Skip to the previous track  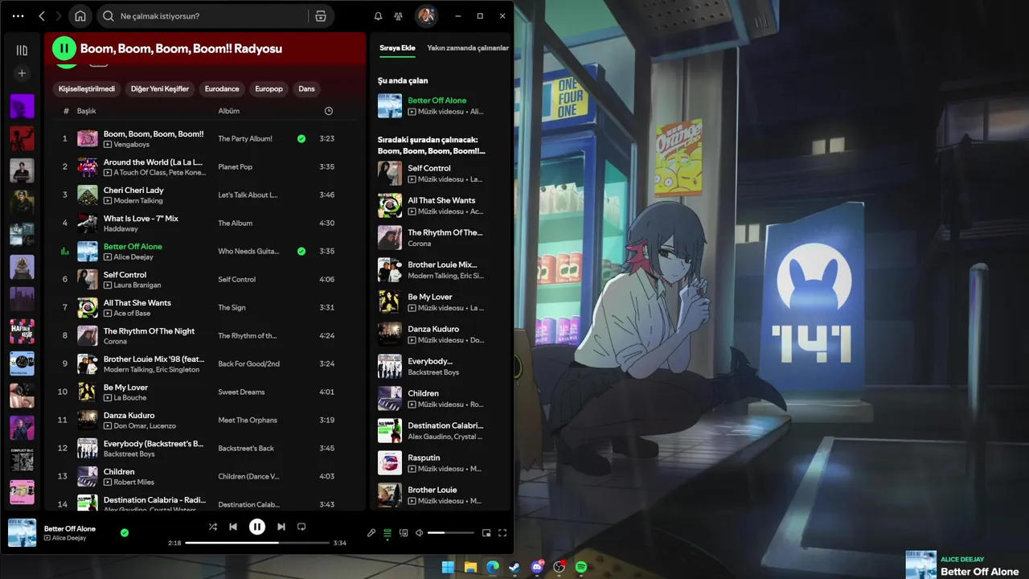pyautogui.click(x=233, y=527)
